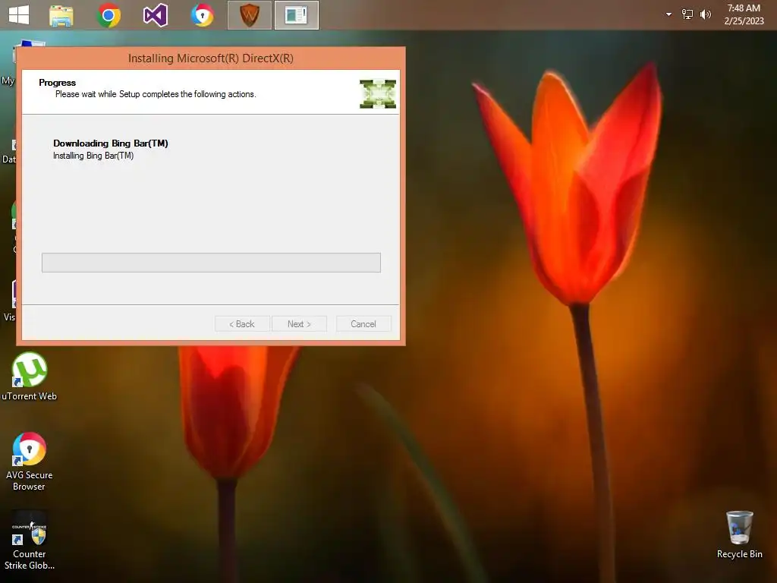Click the DirectX logo in the installer header

point(378,93)
